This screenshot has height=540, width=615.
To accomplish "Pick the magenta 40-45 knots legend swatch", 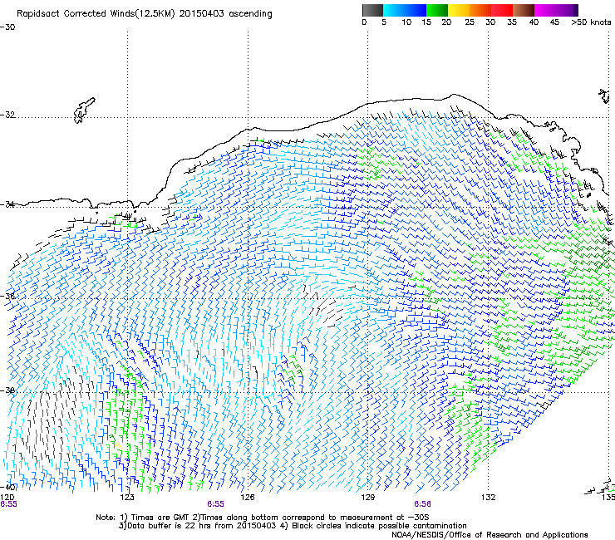I will point(545,10).
